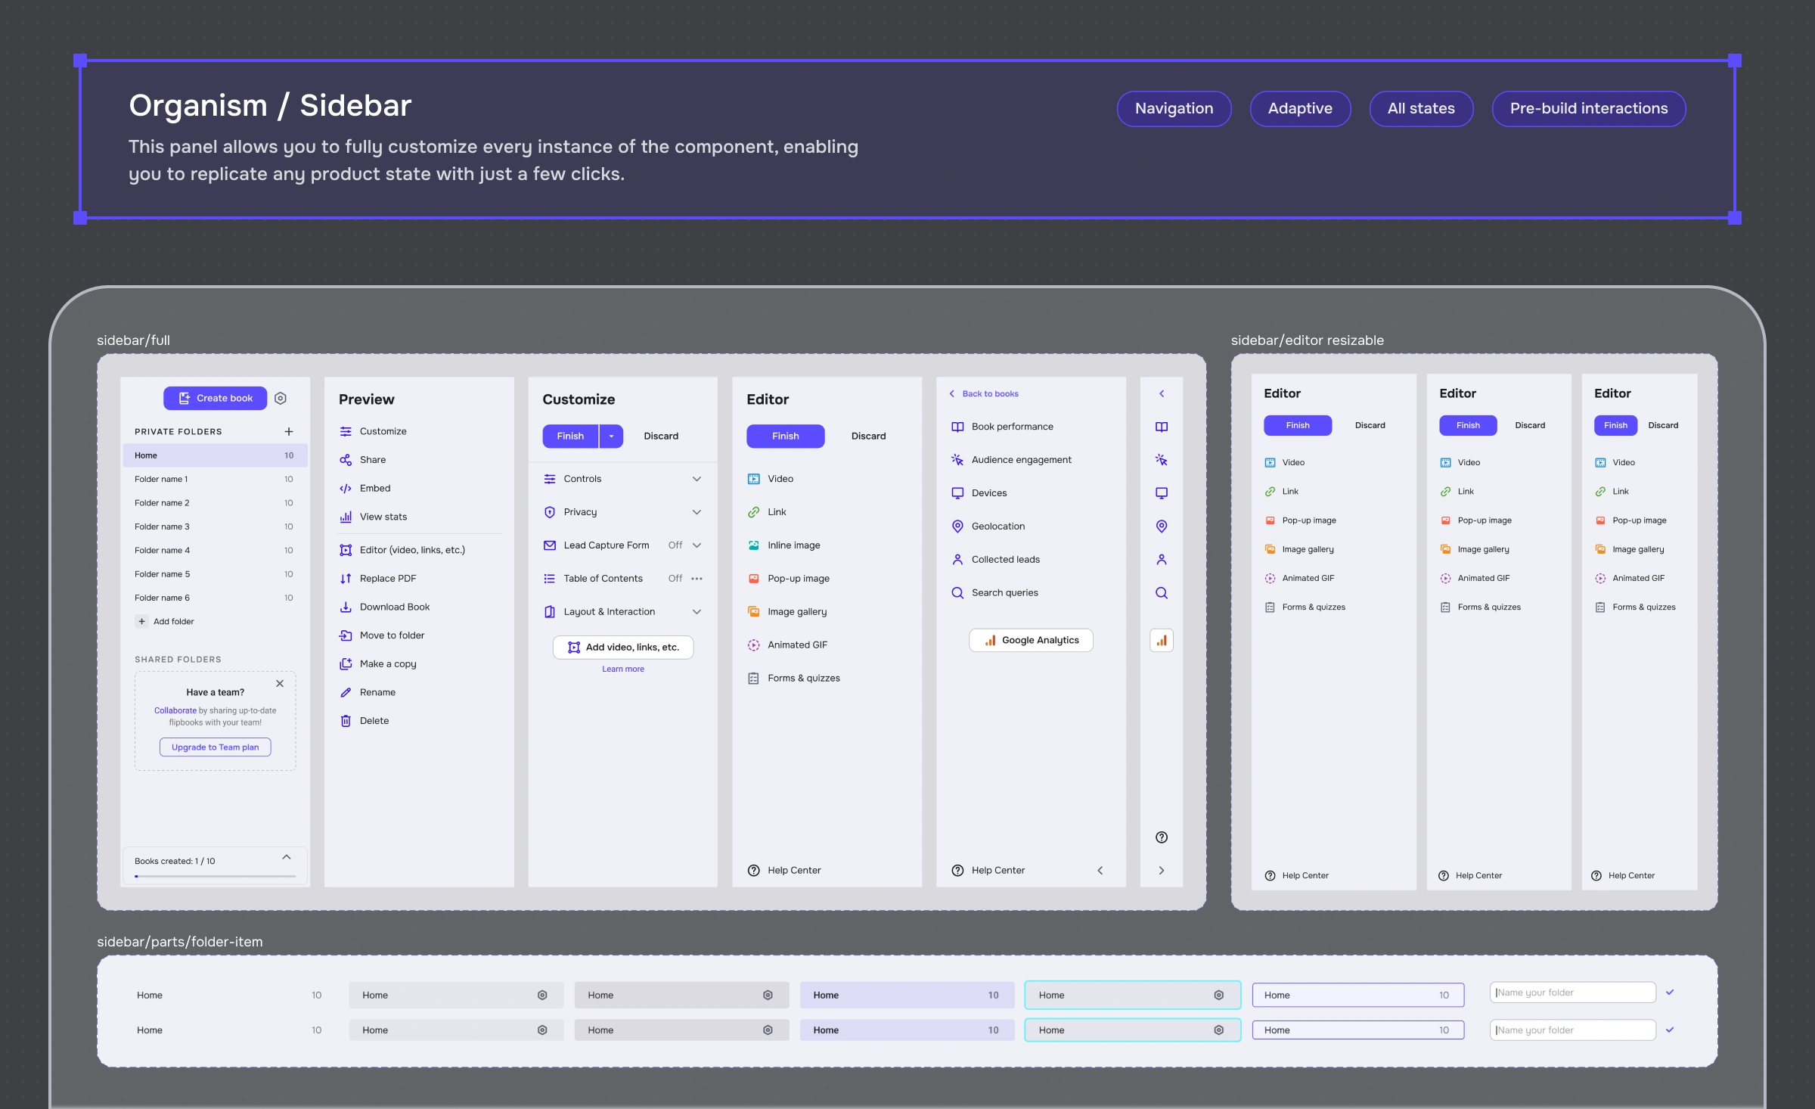Click the Google Analytics chart icon in collapsed sidebar
Viewport: 1815px width, 1109px height.
pyautogui.click(x=1162, y=640)
